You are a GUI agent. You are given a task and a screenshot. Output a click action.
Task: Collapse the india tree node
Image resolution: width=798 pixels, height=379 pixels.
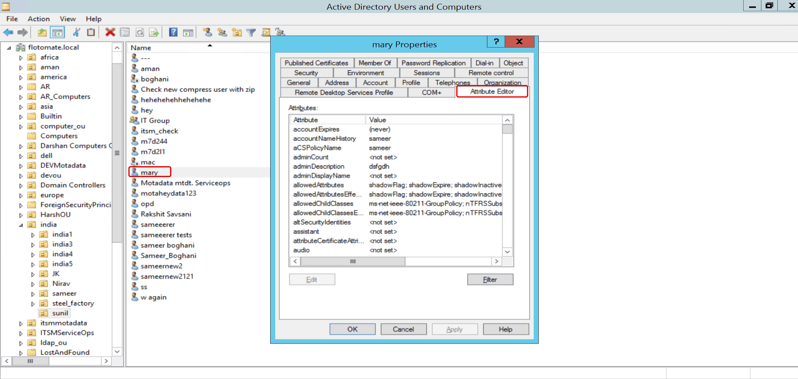pos(21,225)
